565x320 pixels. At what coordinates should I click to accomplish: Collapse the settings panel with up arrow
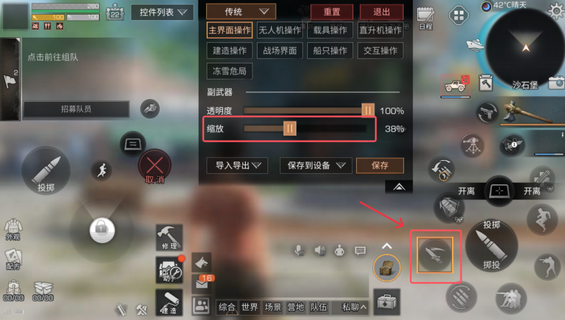click(399, 186)
